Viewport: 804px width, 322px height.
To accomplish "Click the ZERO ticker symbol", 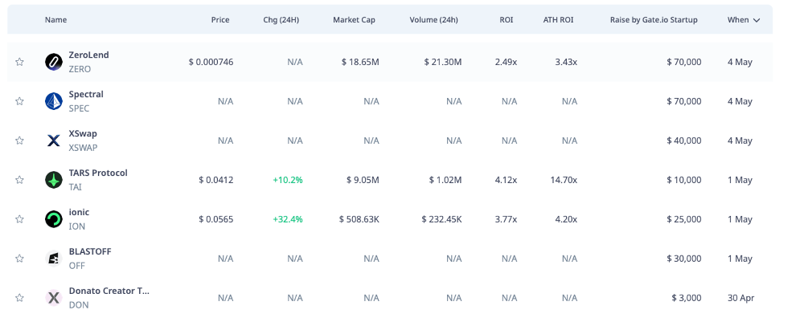I will [80, 69].
